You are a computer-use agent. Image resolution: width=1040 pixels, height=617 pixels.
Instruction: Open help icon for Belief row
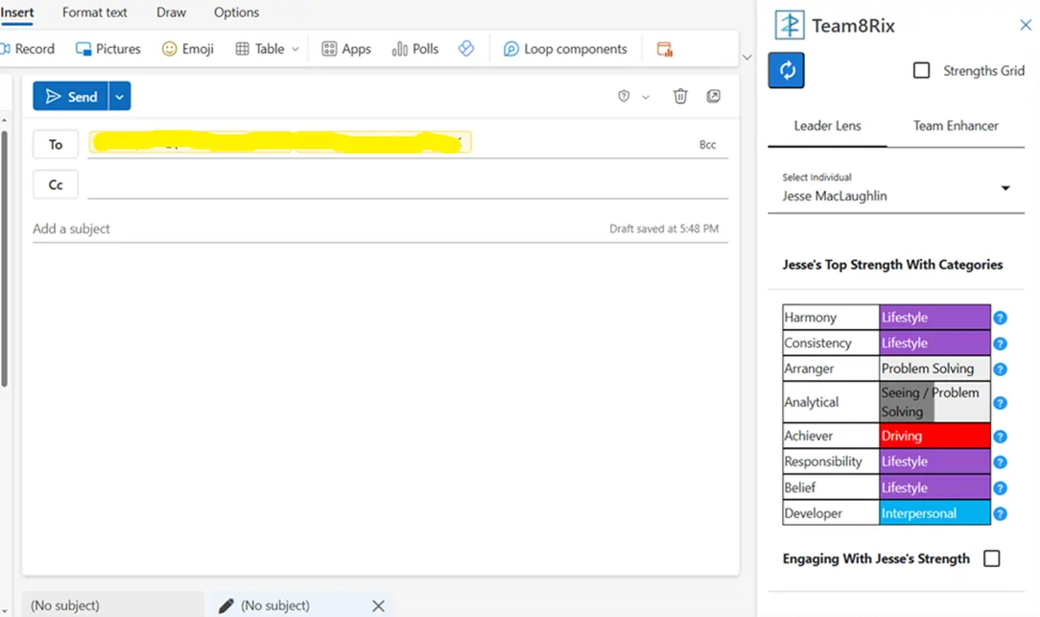coord(1001,488)
